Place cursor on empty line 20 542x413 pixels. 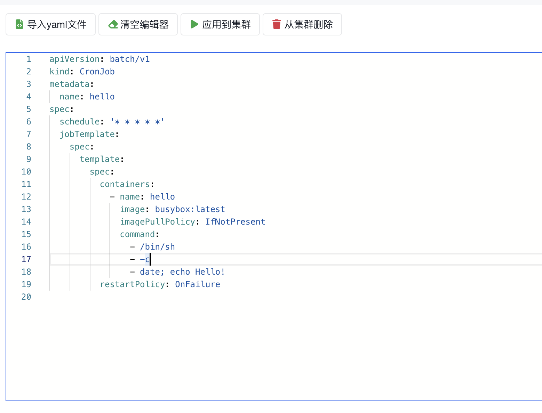296,297
